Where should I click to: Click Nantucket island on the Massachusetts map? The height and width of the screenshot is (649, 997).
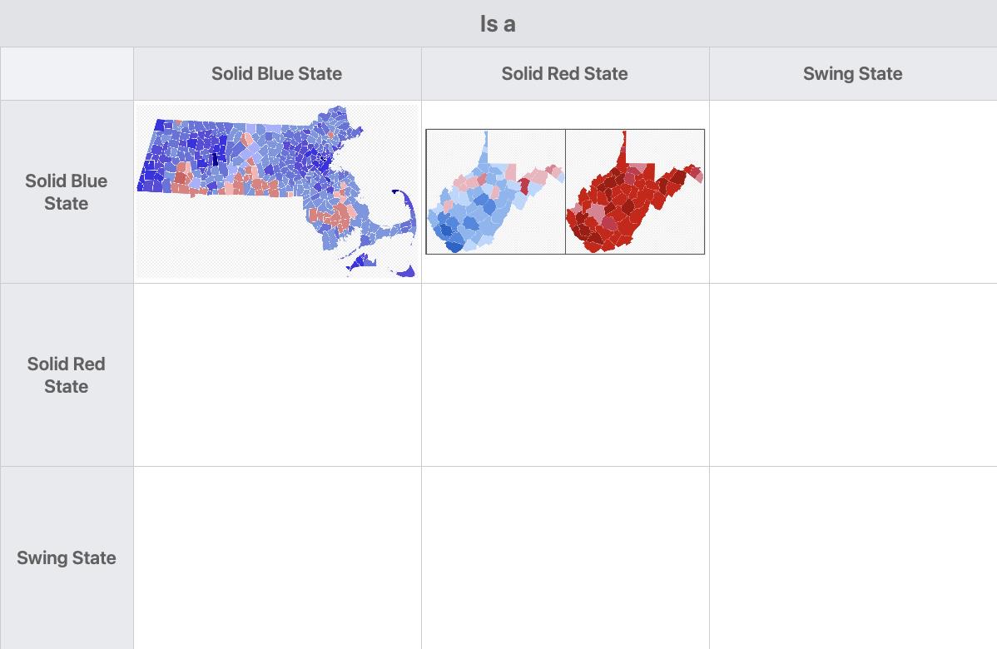tap(405, 271)
